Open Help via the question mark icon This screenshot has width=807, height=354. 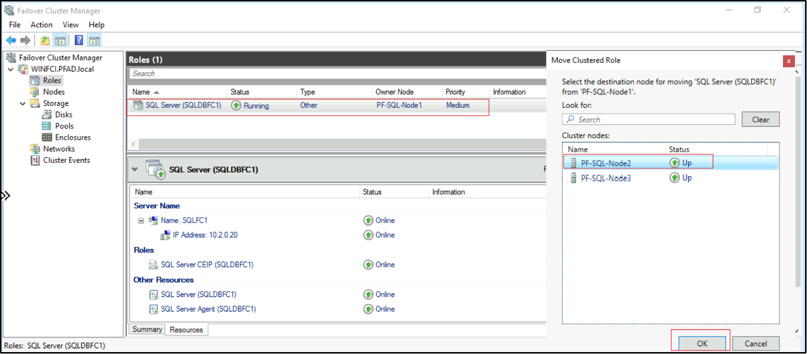(x=79, y=41)
